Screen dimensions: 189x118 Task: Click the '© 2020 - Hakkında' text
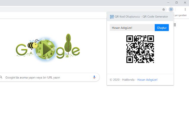tap(122, 80)
